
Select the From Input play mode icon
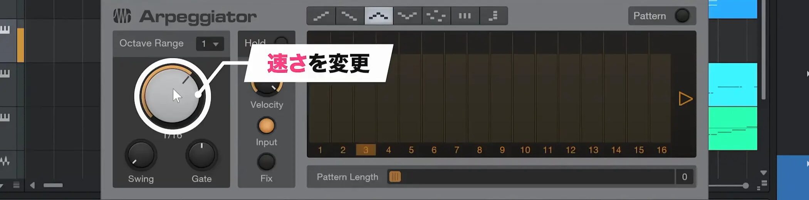coord(493,16)
